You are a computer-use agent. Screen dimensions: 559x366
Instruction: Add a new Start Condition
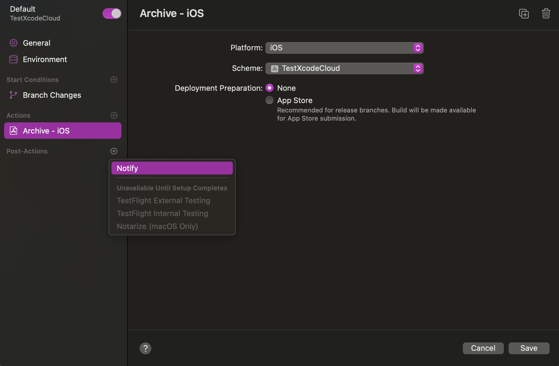[114, 80]
